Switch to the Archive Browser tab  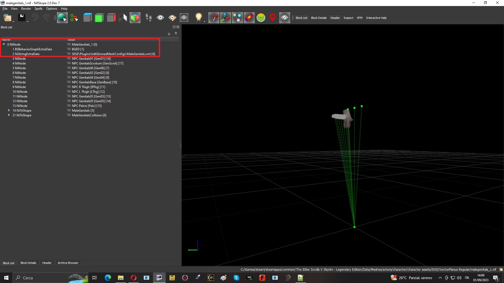pos(68,263)
